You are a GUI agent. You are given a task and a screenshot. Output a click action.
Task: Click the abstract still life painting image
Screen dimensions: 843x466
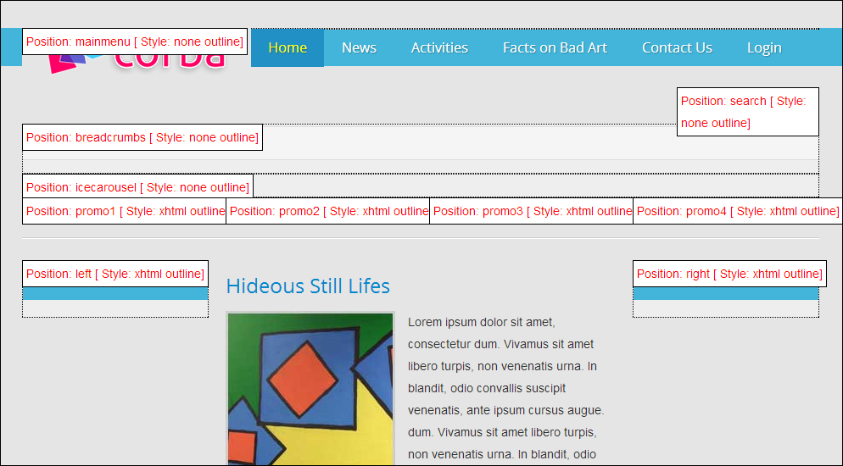pos(310,388)
